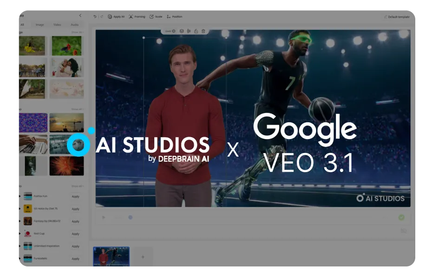Apply the Funkadelic audio track
Screen dimensions: 432x279
tap(76, 259)
